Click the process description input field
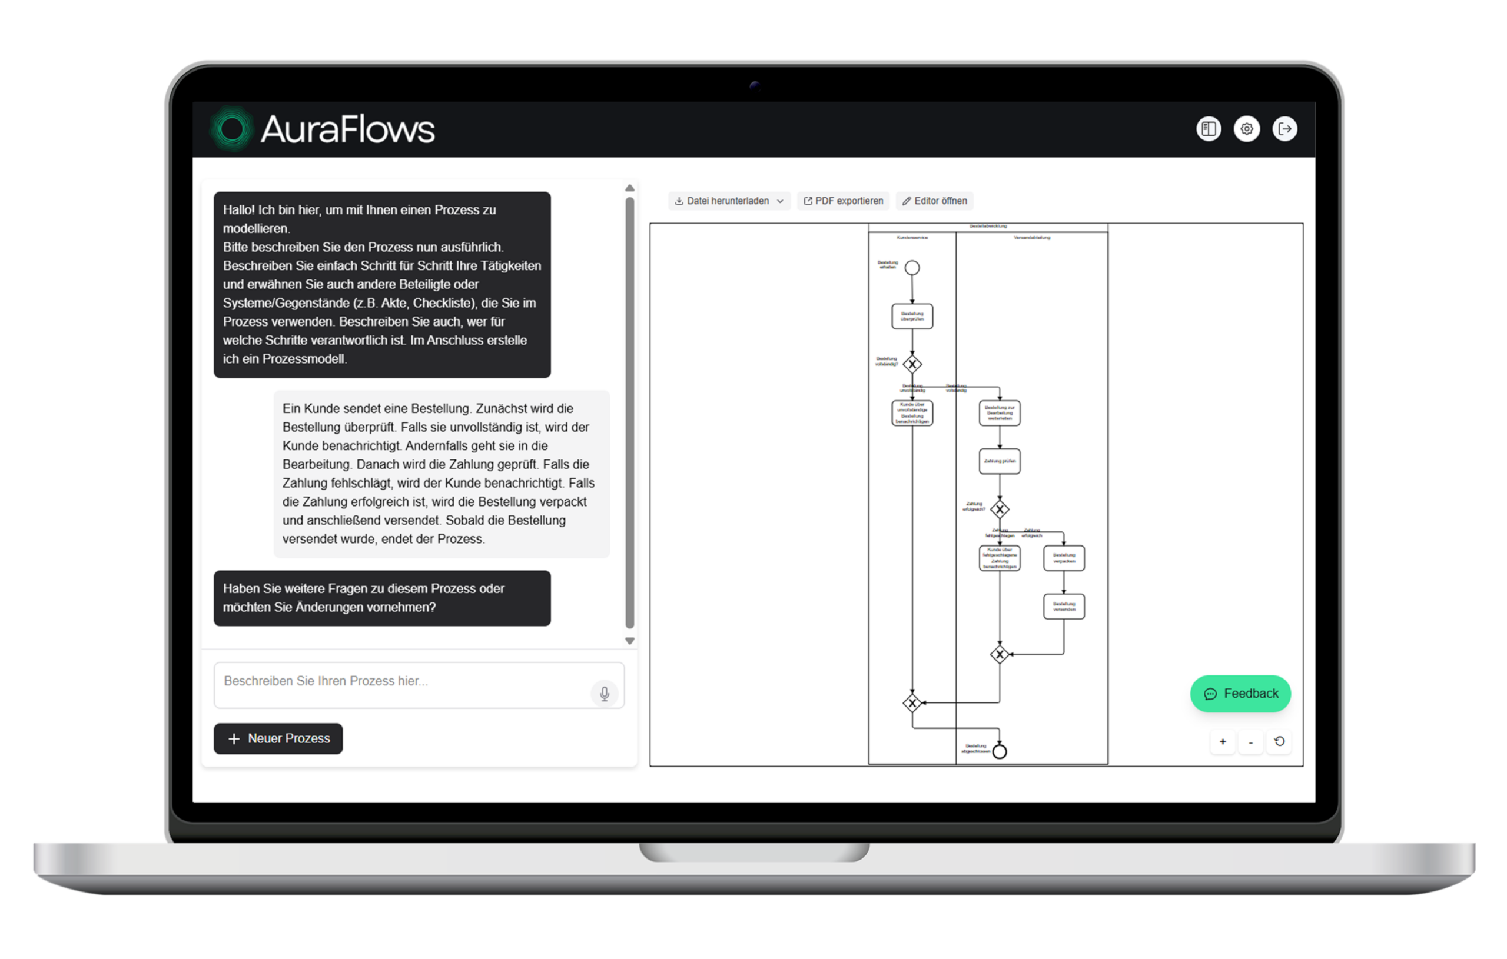The image size is (1507, 959). 400,684
